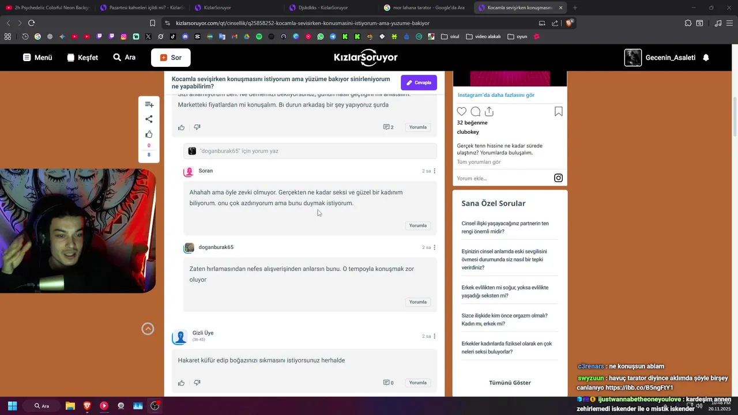The height and width of the screenshot is (415, 738).
Task: Open the "okul" bookmarks folder
Action: click(x=450, y=36)
